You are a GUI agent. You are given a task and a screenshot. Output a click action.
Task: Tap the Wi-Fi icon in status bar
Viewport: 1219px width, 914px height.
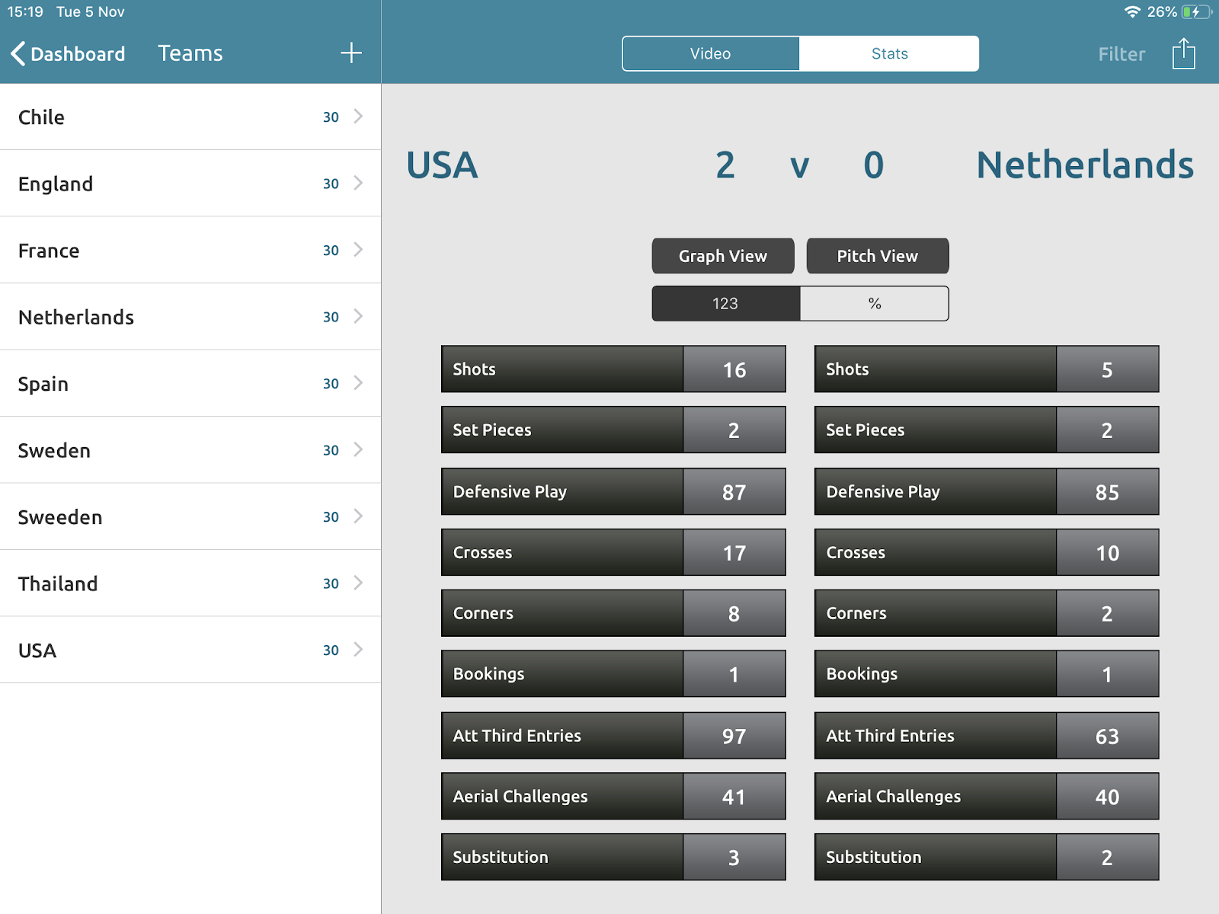pos(1132,12)
